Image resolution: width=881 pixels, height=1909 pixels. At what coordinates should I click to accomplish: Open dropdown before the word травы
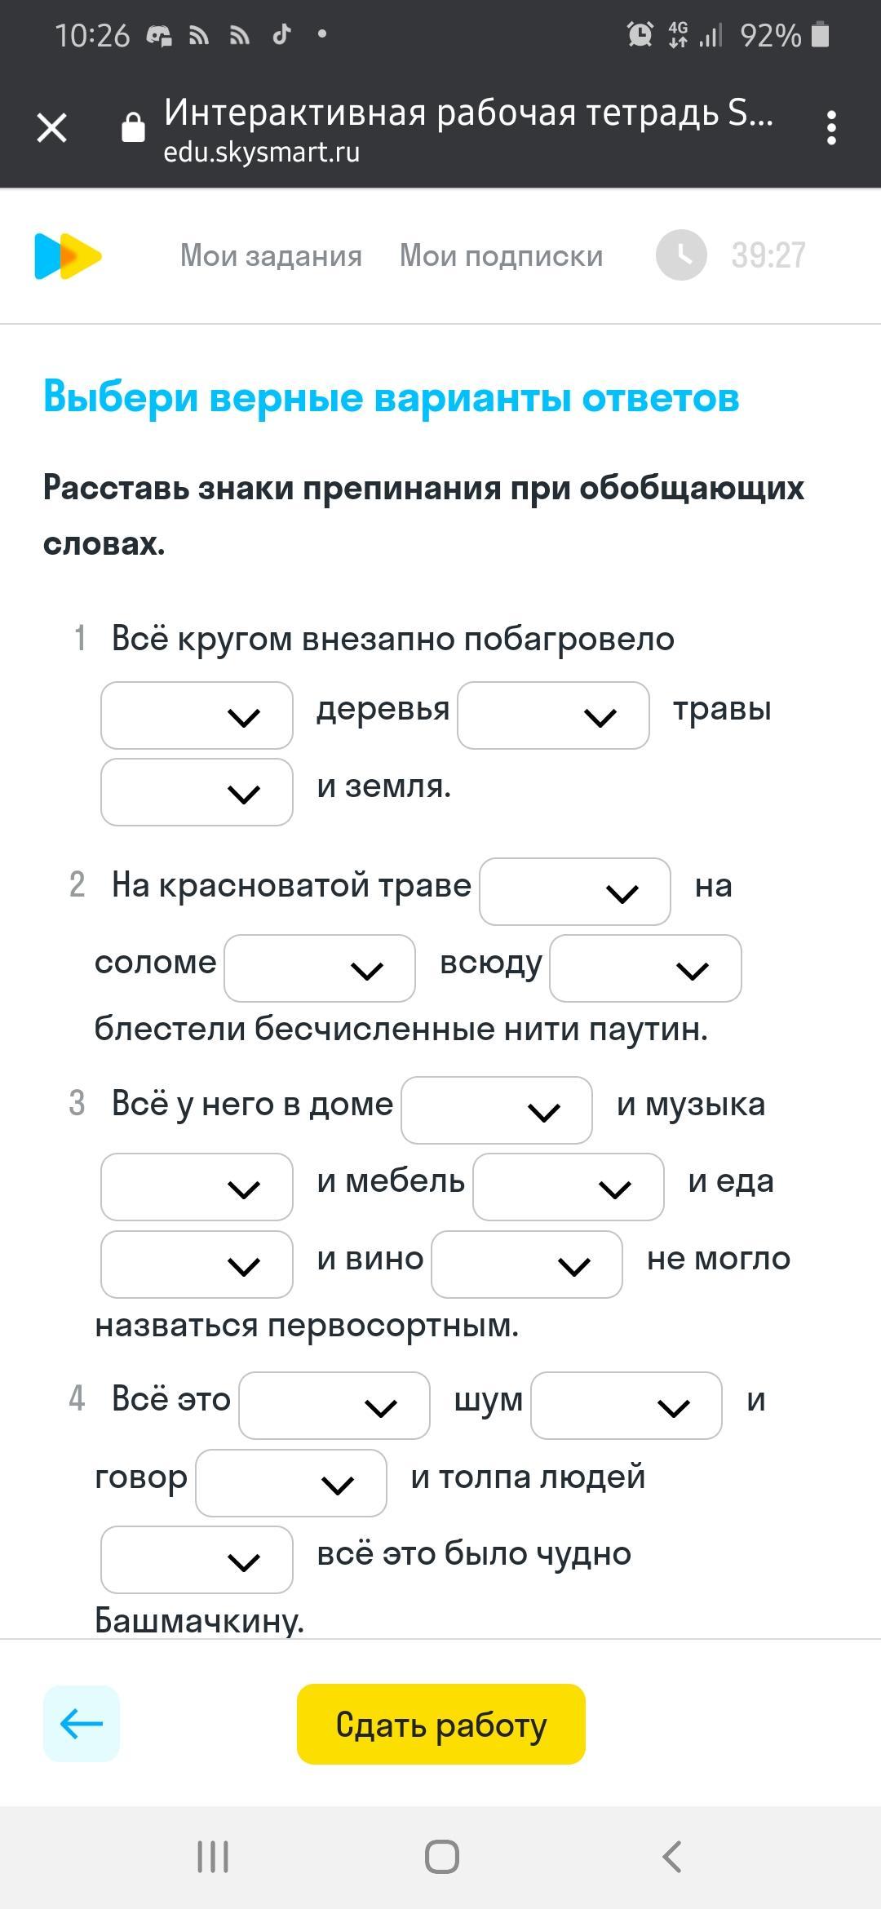click(x=553, y=715)
